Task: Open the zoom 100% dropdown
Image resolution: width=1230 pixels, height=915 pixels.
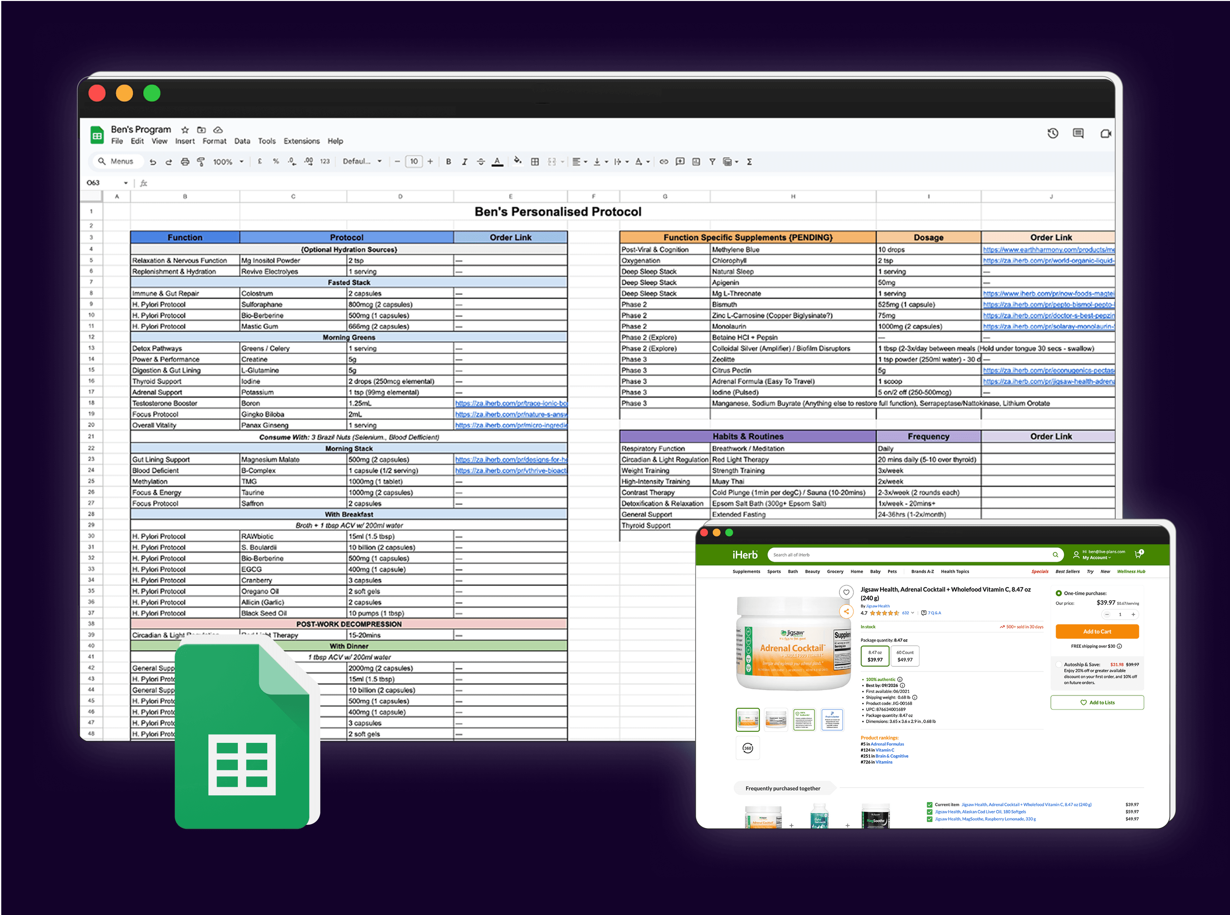Action: click(228, 162)
